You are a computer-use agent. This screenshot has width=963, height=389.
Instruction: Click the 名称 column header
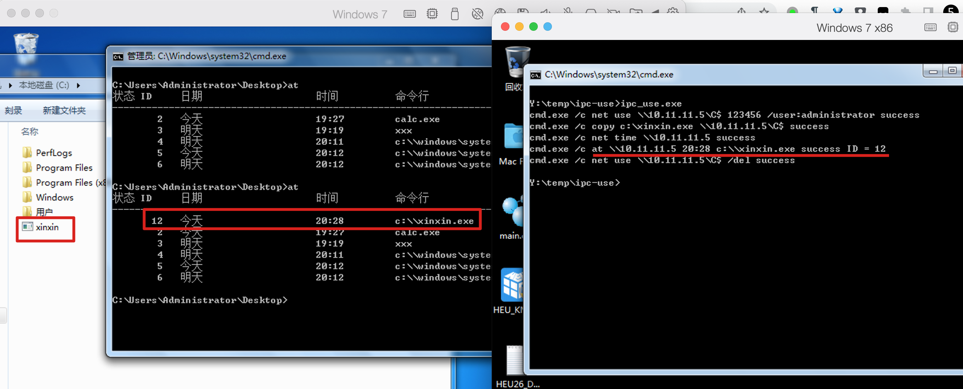tap(30, 132)
